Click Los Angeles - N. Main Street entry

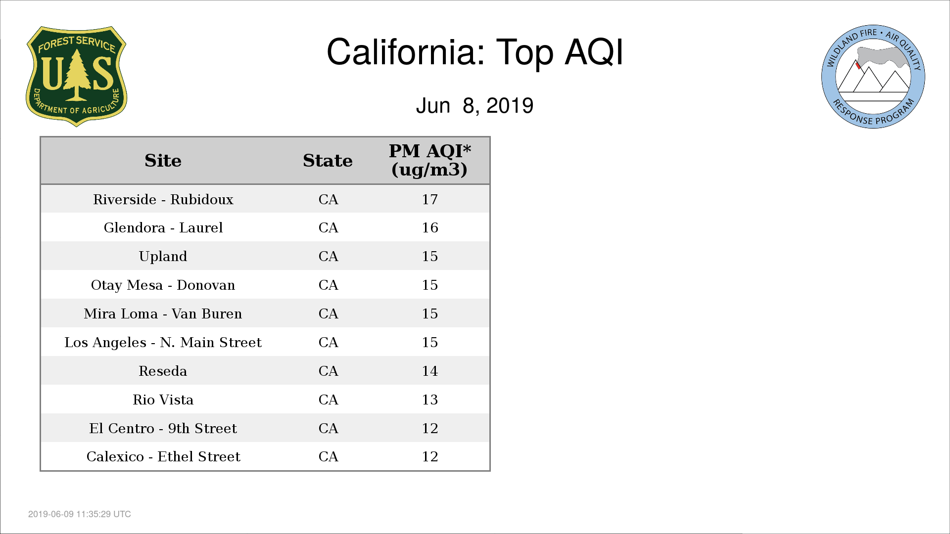tap(163, 342)
